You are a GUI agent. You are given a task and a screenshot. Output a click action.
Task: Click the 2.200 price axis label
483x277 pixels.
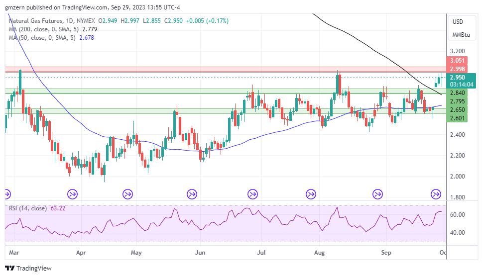[x=458, y=156]
